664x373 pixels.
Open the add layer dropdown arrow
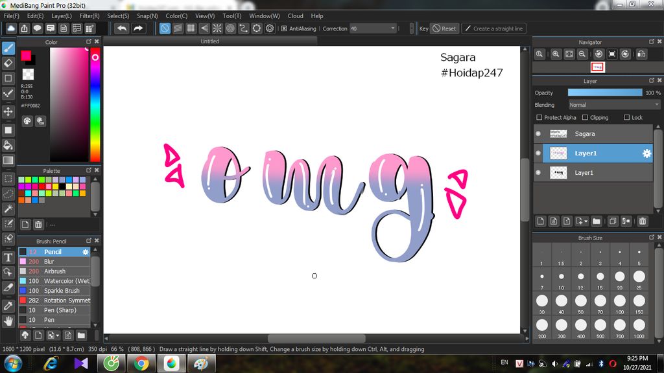click(587, 221)
